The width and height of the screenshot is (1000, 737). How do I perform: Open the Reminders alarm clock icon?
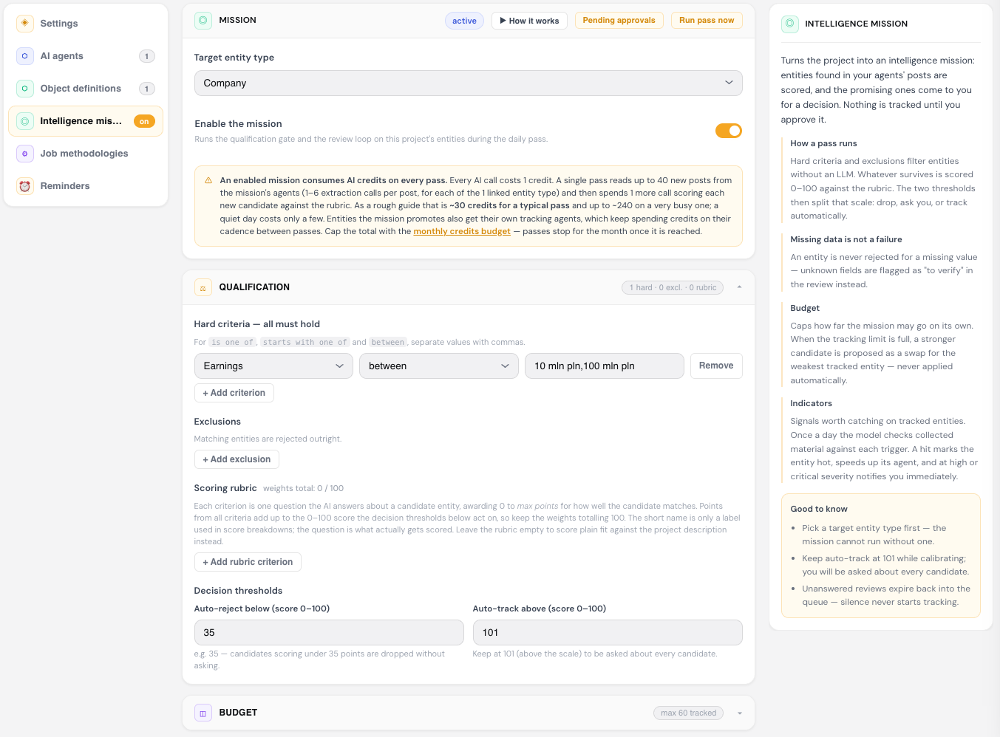tap(25, 186)
